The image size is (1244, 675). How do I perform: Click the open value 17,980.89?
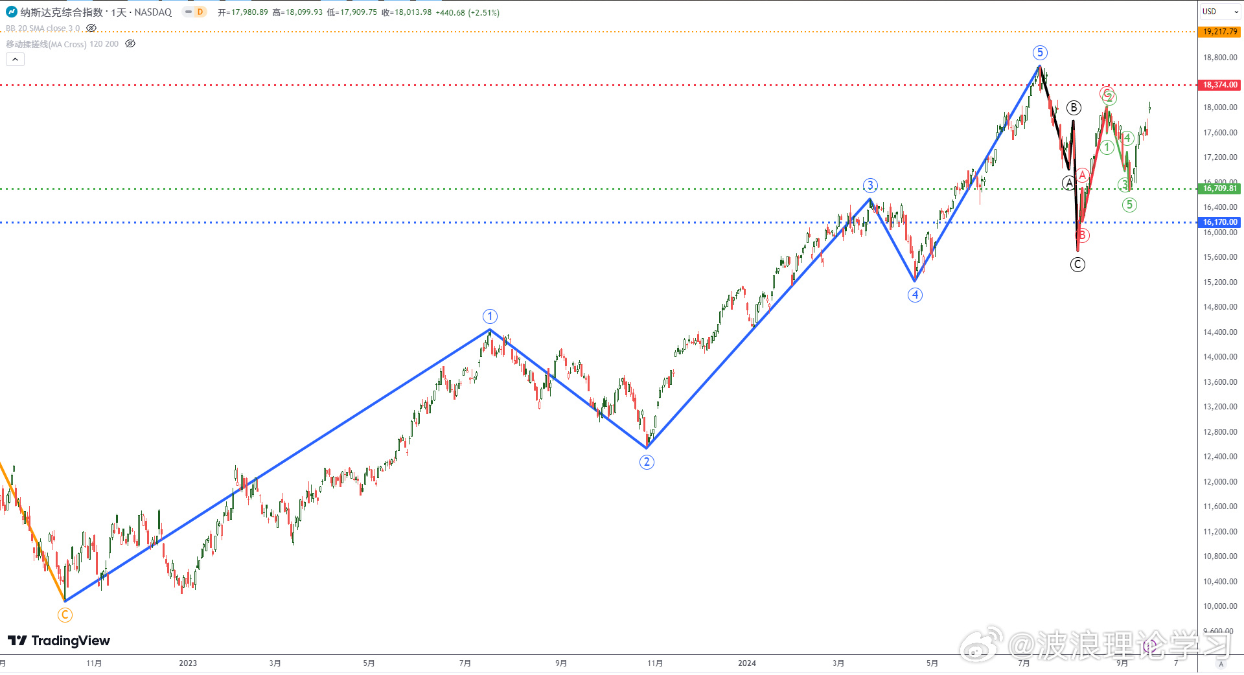249,12
